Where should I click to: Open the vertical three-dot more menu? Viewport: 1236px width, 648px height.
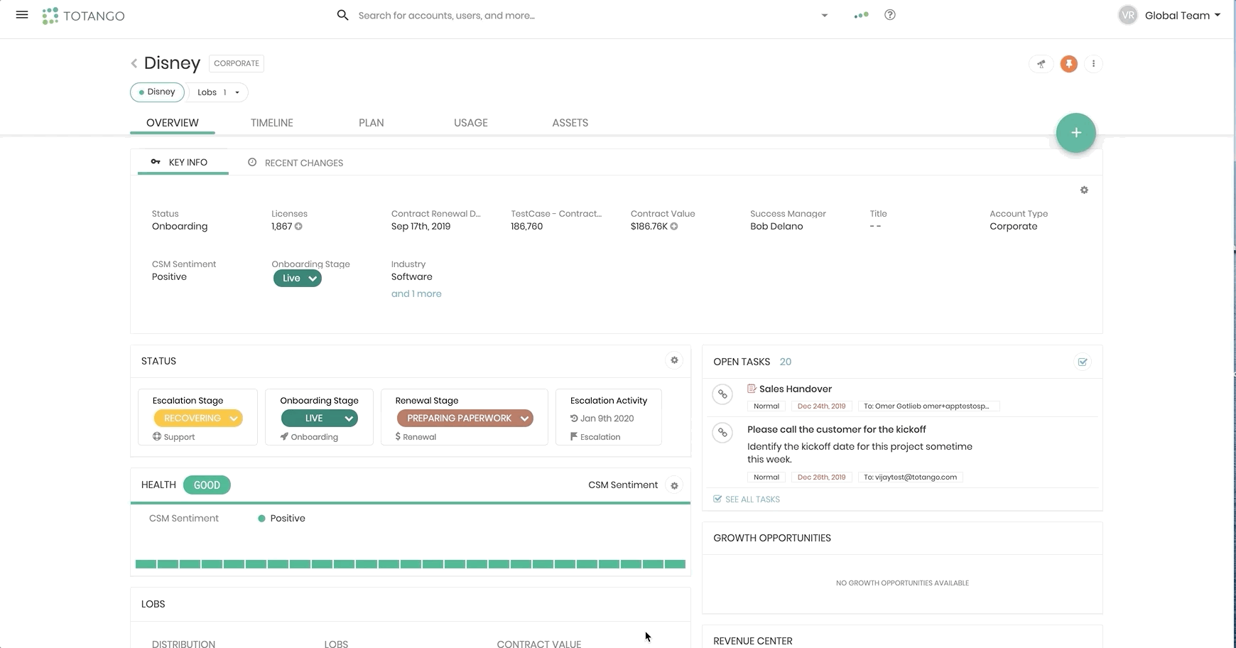[1093, 64]
